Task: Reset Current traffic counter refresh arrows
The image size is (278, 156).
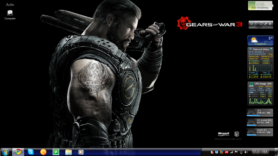Action: click(257, 72)
